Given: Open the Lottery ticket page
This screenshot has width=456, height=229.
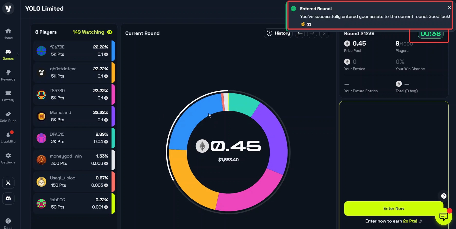Looking at the screenshot, I should coord(8,96).
